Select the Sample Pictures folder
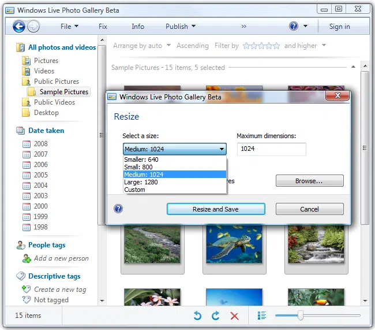Viewport: 375px width, 330px height. tap(63, 92)
